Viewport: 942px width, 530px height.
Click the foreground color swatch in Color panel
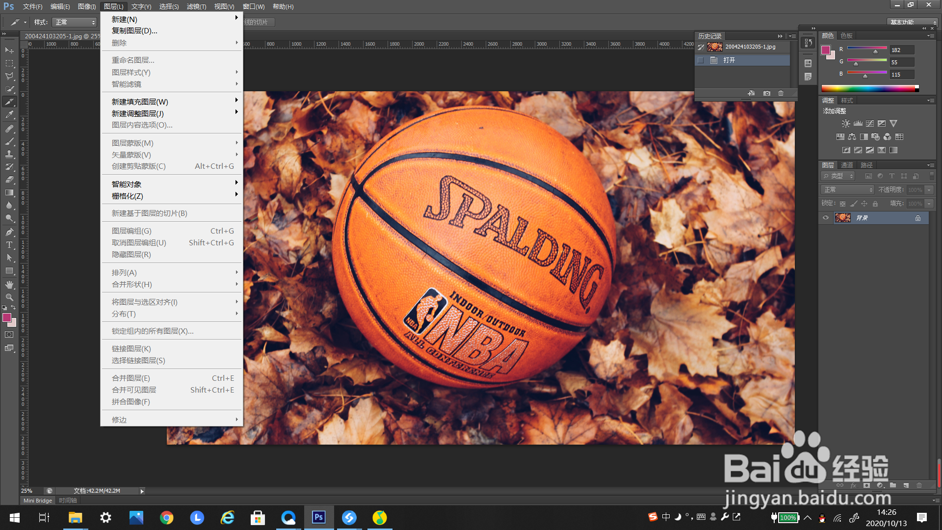pyautogui.click(x=826, y=50)
